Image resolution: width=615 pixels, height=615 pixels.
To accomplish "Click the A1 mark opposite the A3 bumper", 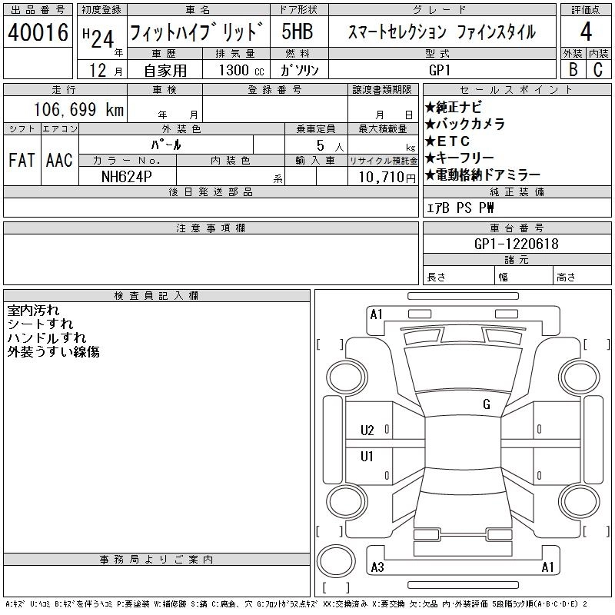I will click(x=376, y=314).
